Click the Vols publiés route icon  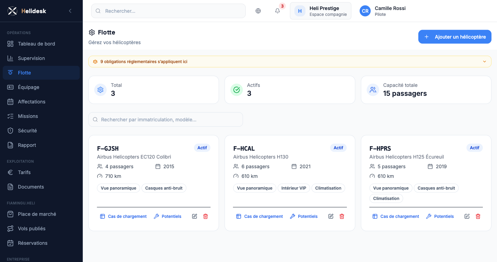10,229
